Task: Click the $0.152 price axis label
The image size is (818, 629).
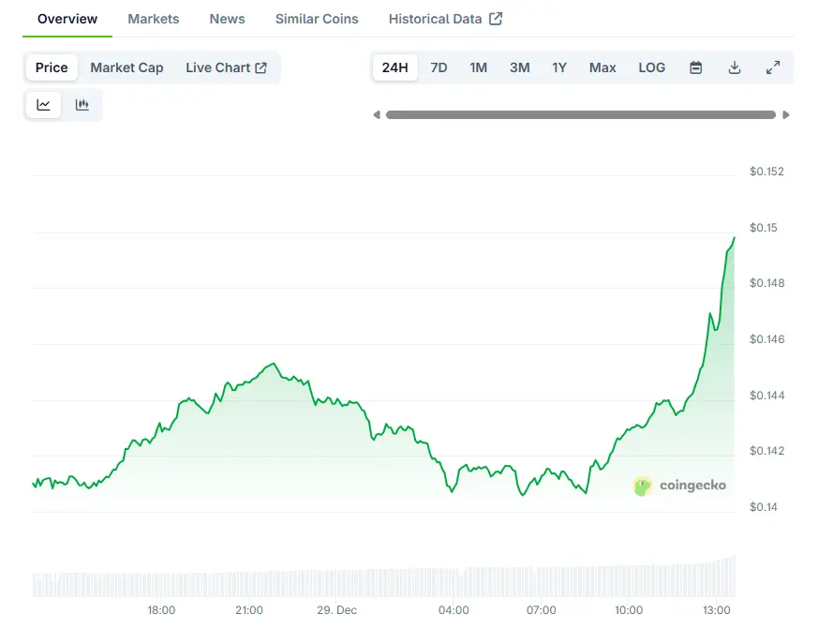Action: coord(766,172)
